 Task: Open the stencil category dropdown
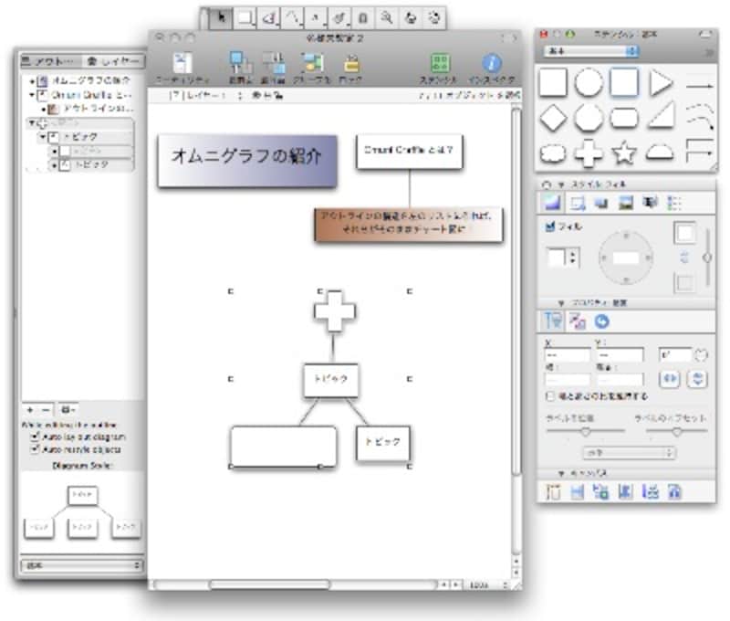tap(590, 51)
